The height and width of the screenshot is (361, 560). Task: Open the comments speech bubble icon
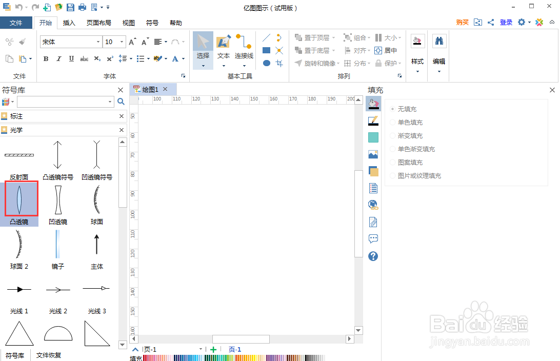373,238
